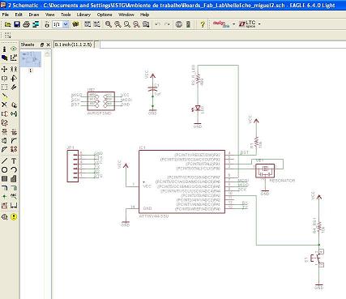
Task: Select the Delete X tool
Action: (x=4, y=105)
